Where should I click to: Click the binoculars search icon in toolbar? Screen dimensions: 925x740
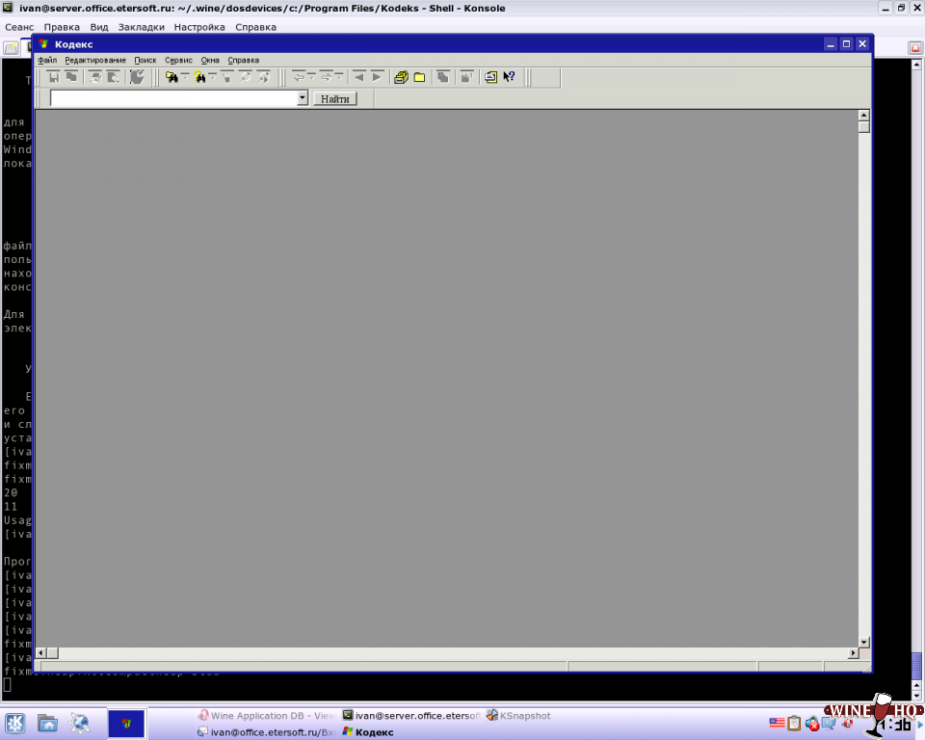coord(171,77)
